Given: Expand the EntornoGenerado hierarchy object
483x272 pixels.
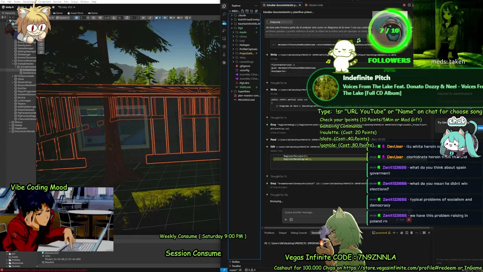Looking at the screenshot, I should [x=13, y=60].
